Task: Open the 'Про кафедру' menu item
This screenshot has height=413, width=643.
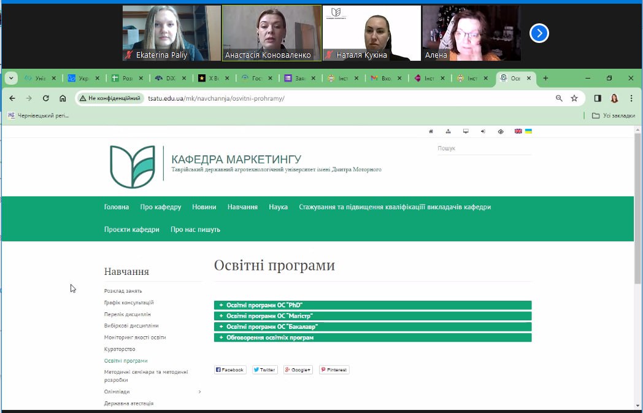Action: click(x=161, y=207)
